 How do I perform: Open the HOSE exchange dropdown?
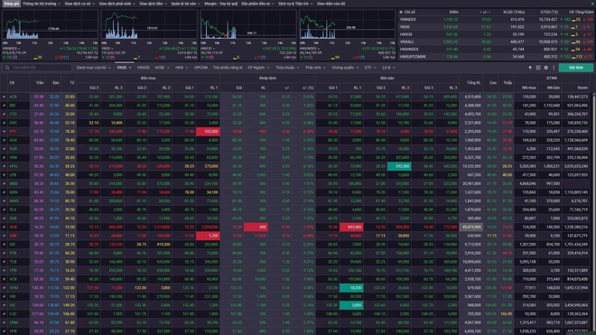(x=162, y=68)
